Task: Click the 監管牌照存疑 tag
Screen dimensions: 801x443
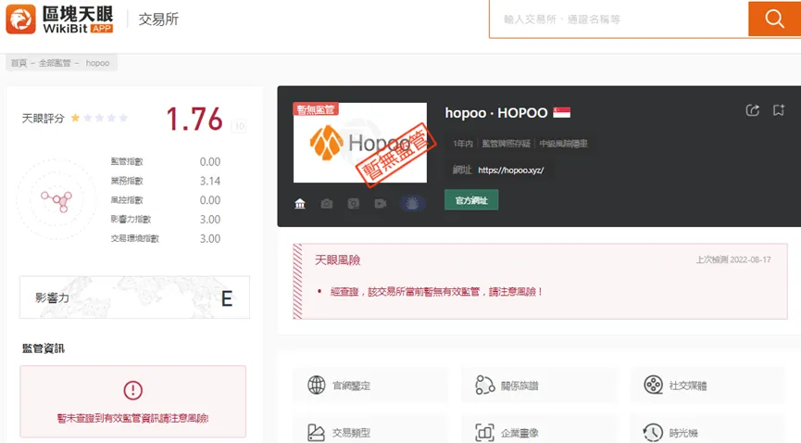Action: click(507, 144)
